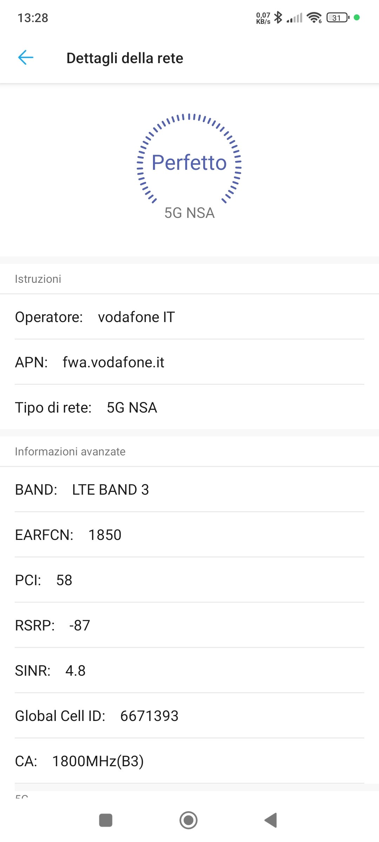This screenshot has width=379, height=842.
Task: Select the RSRP -87 row
Action: click(189, 626)
